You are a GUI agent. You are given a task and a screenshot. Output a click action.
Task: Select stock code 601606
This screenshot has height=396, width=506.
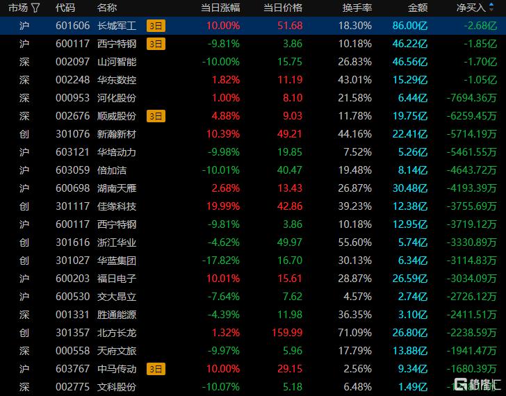point(72,26)
